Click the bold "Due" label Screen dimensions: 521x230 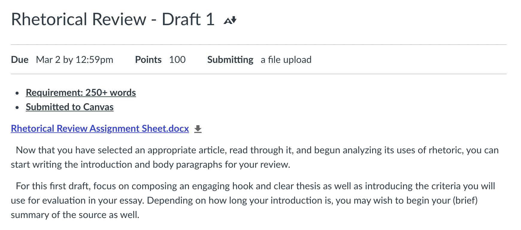(x=20, y=60)
